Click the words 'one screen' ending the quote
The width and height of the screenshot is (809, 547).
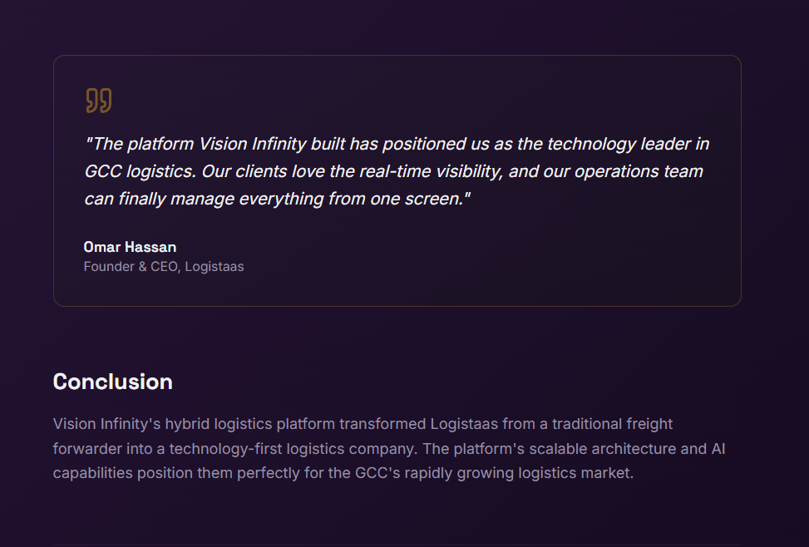(423, 199)
